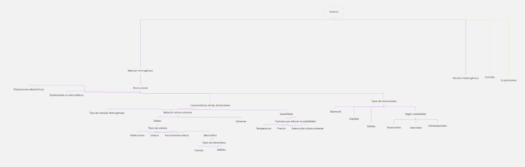Screen dimensions: 525x167
Task: Select Características de las disoluciones node
Action: (210, 105)
